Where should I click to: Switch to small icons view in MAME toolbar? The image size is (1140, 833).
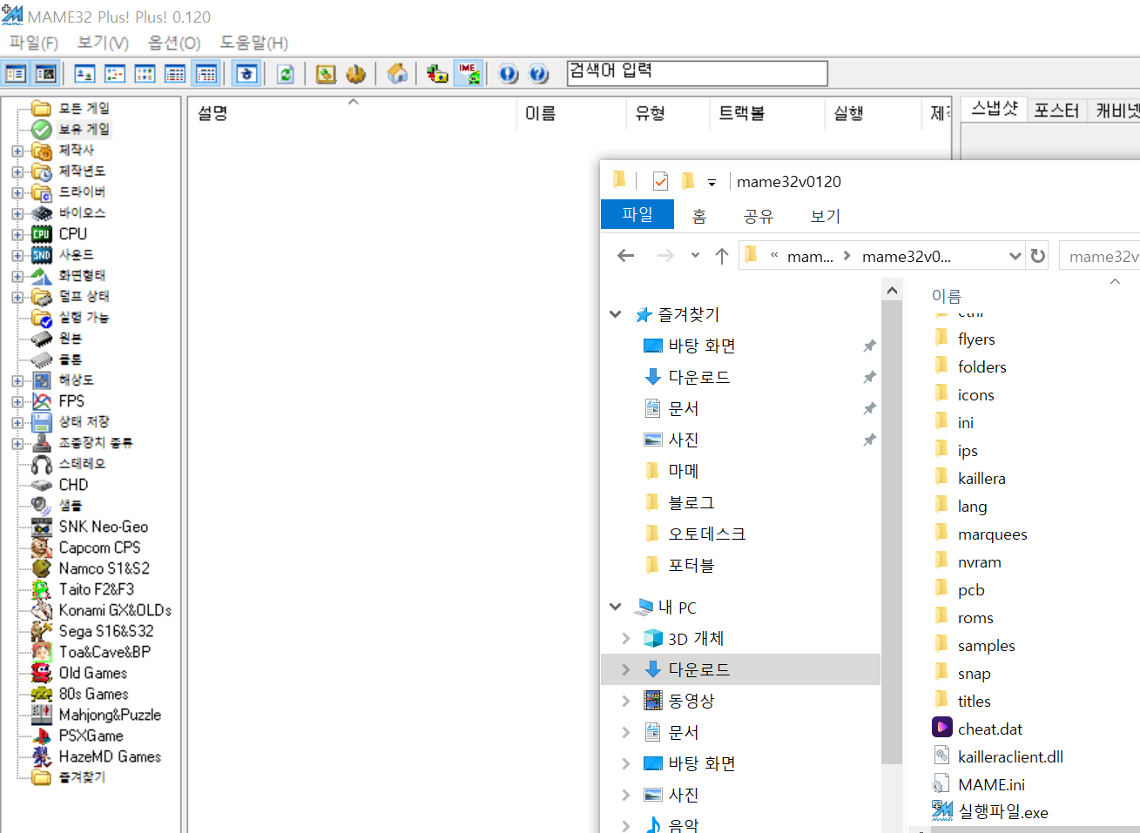115,74
